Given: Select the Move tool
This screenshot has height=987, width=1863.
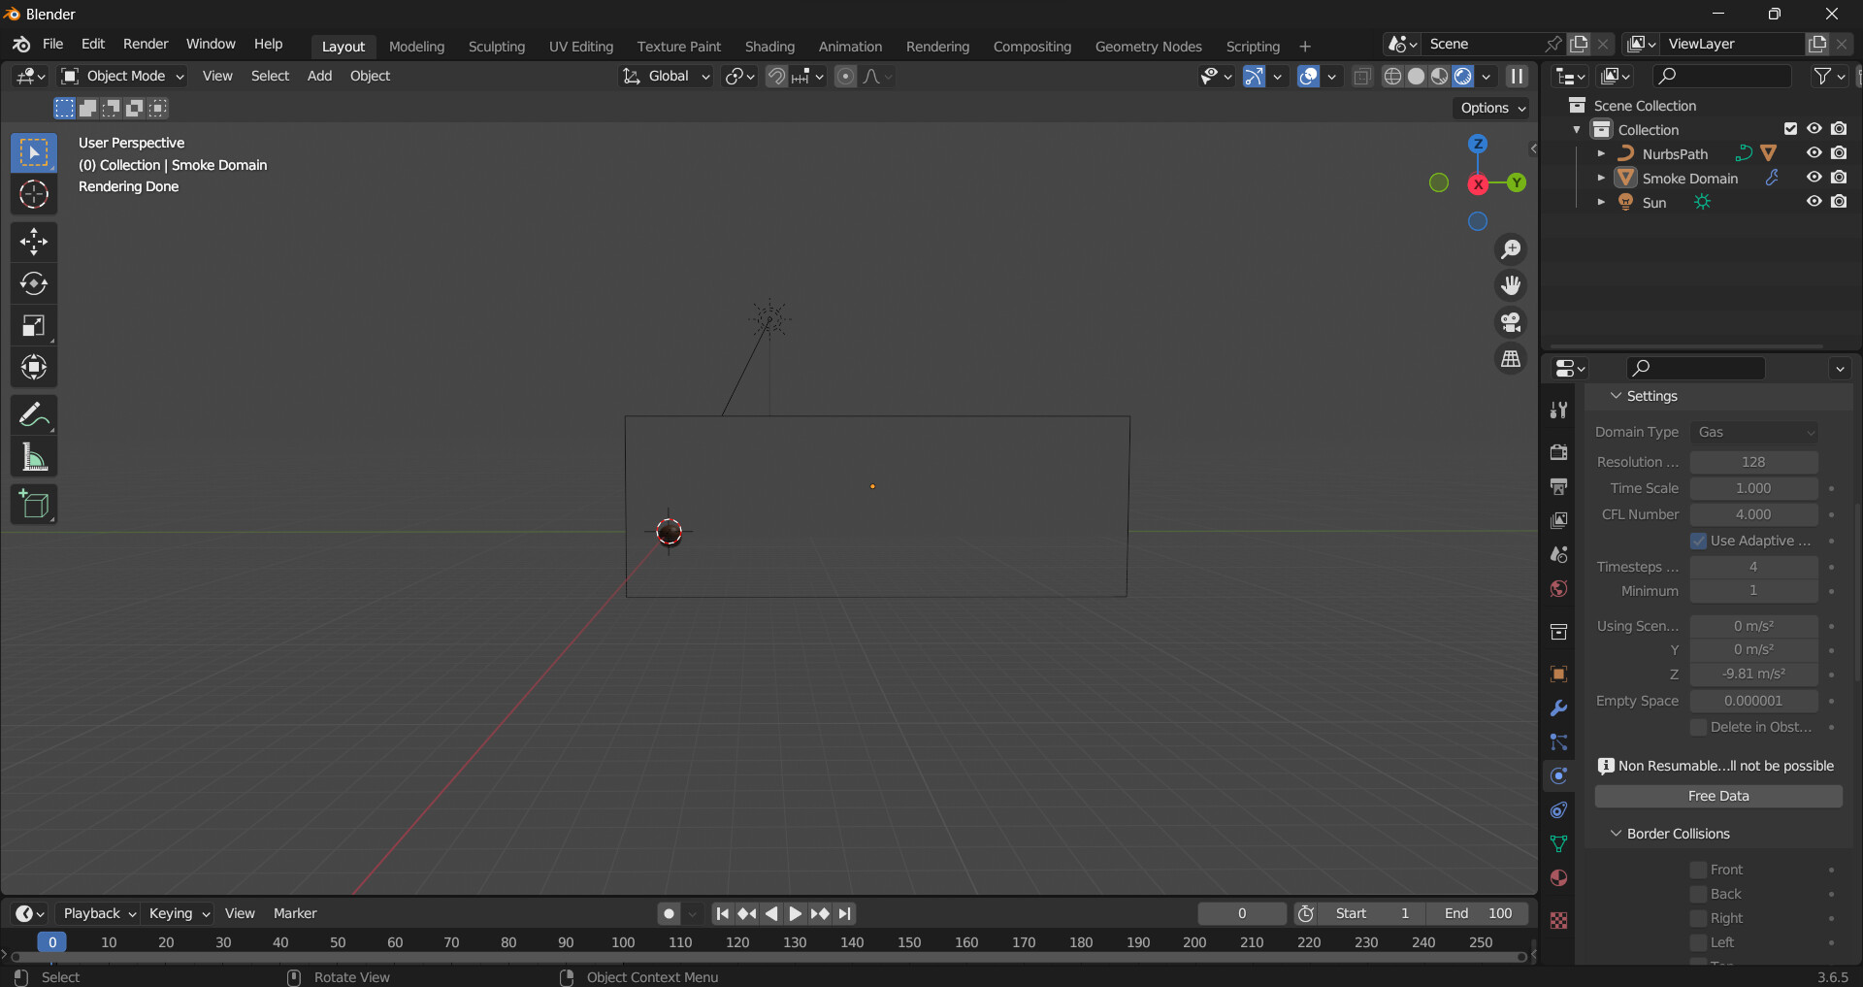Looking at the screenshot, I should coord(34,241).
